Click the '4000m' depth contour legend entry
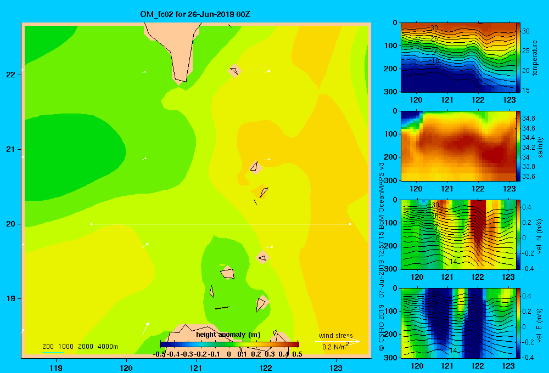Viewport: 549px width, 373px height. 108,347
